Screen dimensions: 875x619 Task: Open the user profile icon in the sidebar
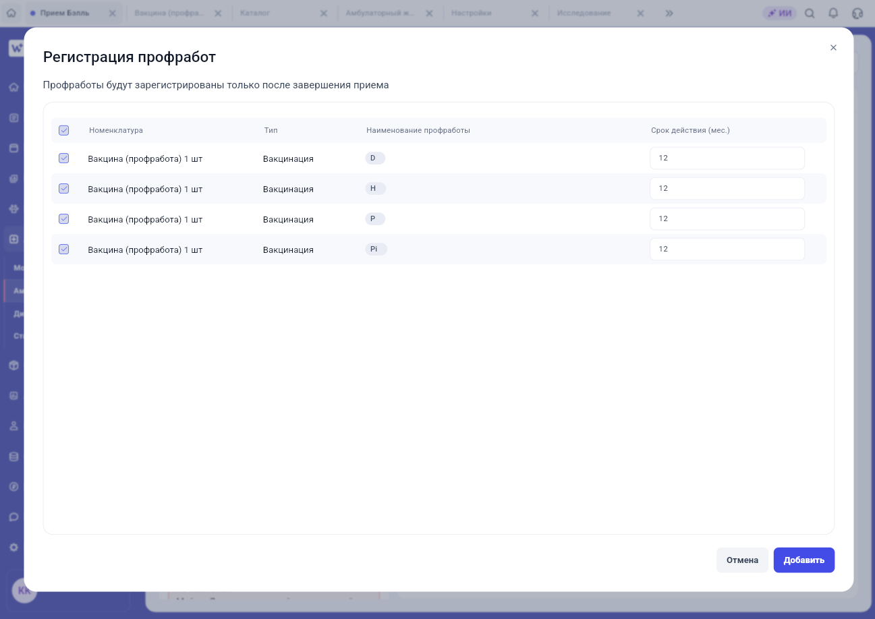[x=13, y=426]
